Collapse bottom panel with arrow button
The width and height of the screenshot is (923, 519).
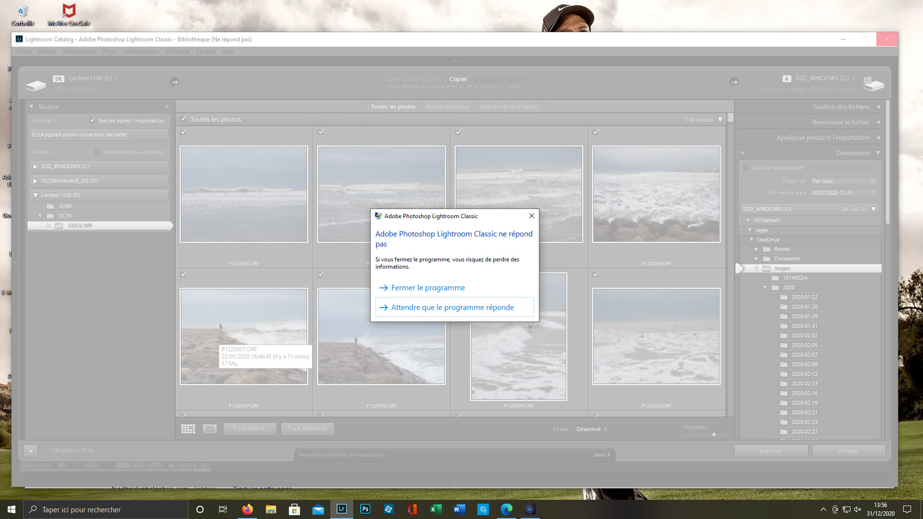click(x=31, y=451)
